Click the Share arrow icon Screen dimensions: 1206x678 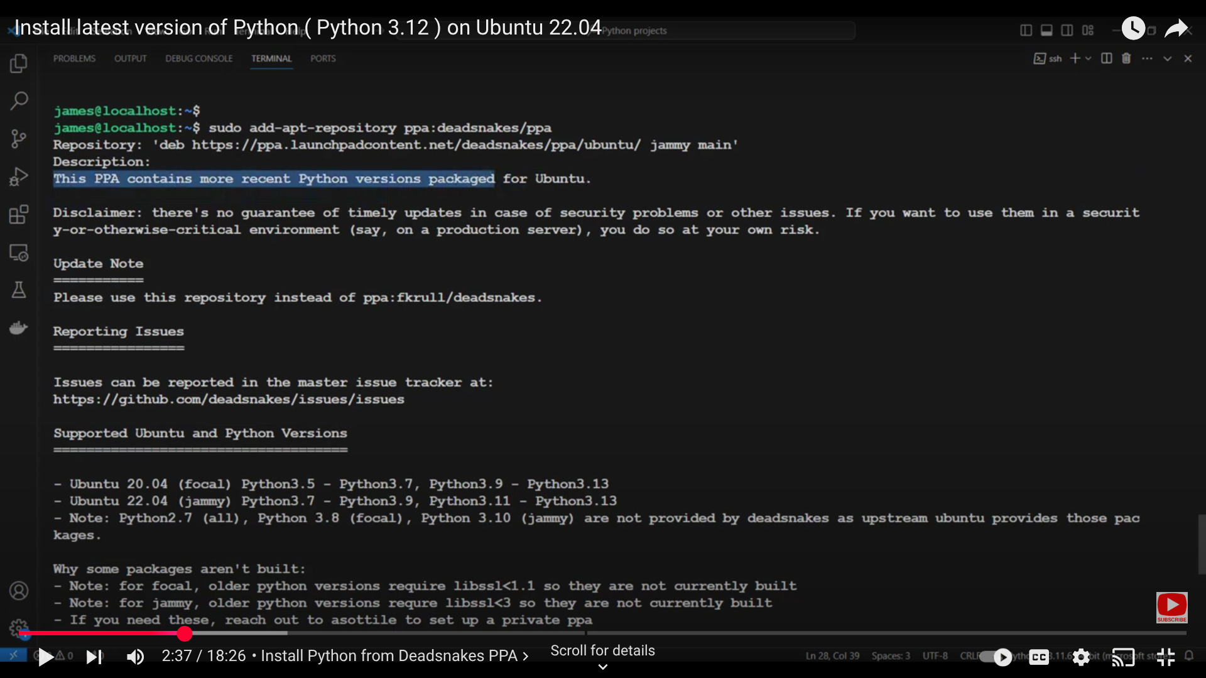(x=1176, y=28)
